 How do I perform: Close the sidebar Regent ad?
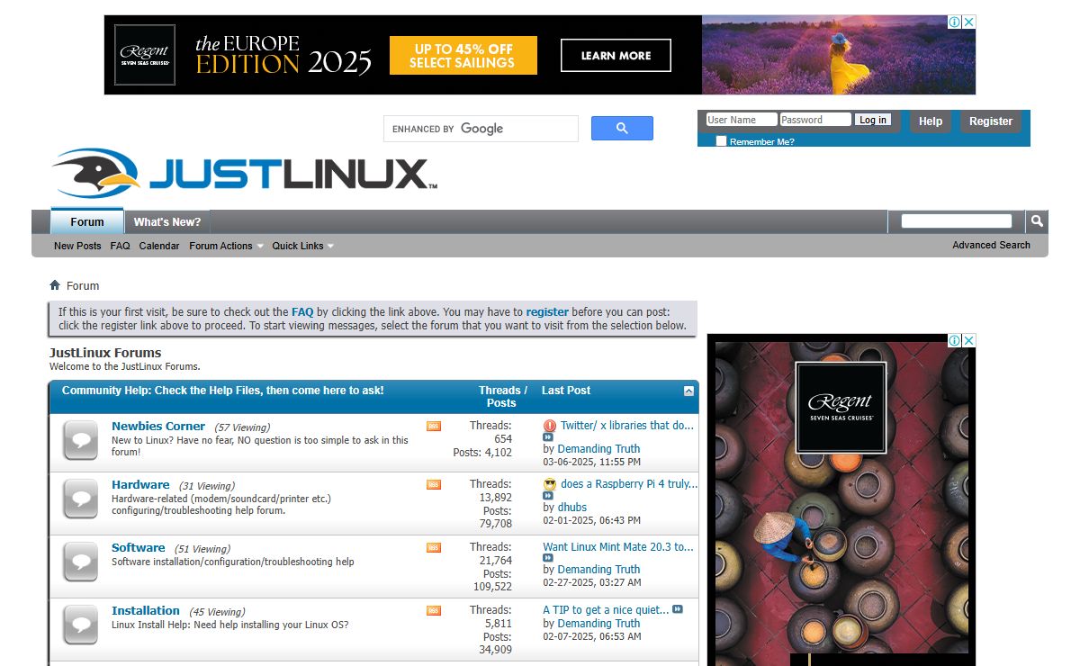pyautogui.click(x=968, y=340)
